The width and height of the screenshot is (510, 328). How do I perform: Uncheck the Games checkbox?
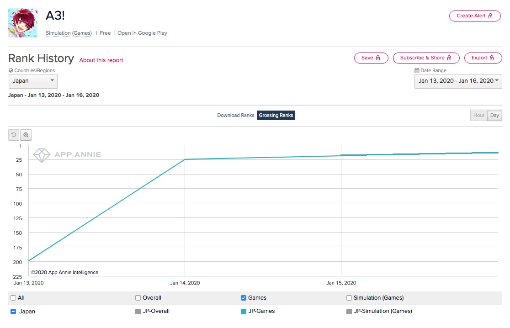click(243, 298)
